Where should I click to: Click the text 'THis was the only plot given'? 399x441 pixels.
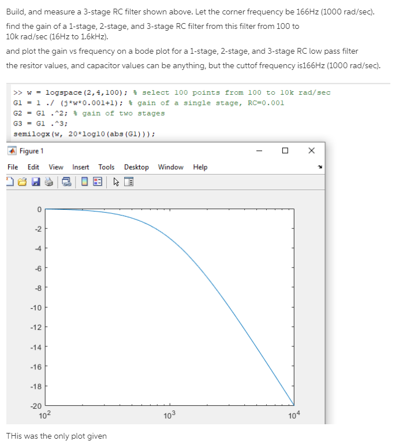[x=57, y=436]
